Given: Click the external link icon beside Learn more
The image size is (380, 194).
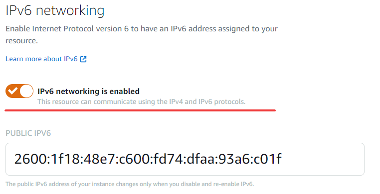Looking at the screenshot, I should click(83, 59).
